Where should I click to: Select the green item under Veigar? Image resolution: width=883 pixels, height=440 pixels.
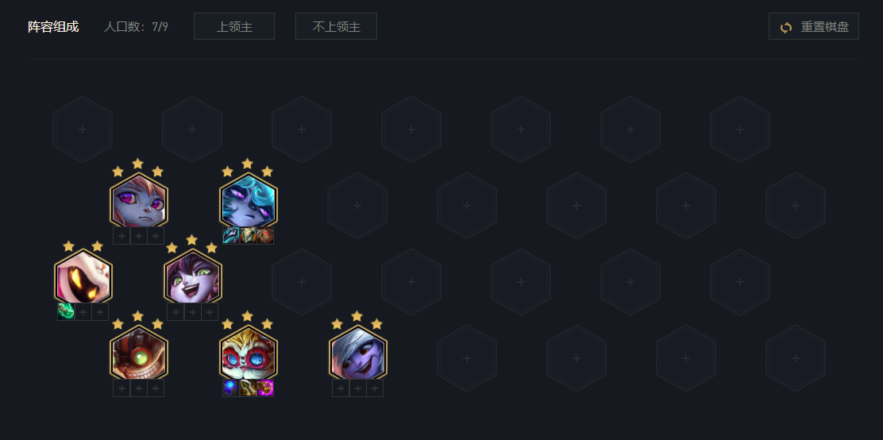point(66,311)
